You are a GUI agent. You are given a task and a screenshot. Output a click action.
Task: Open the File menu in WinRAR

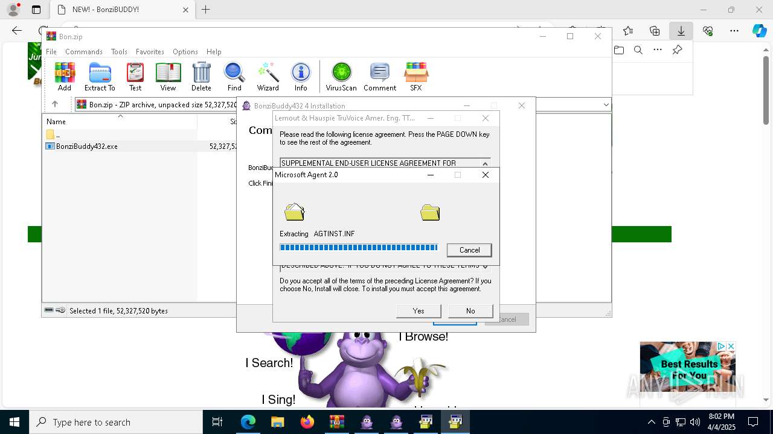[x=51, y=52]
